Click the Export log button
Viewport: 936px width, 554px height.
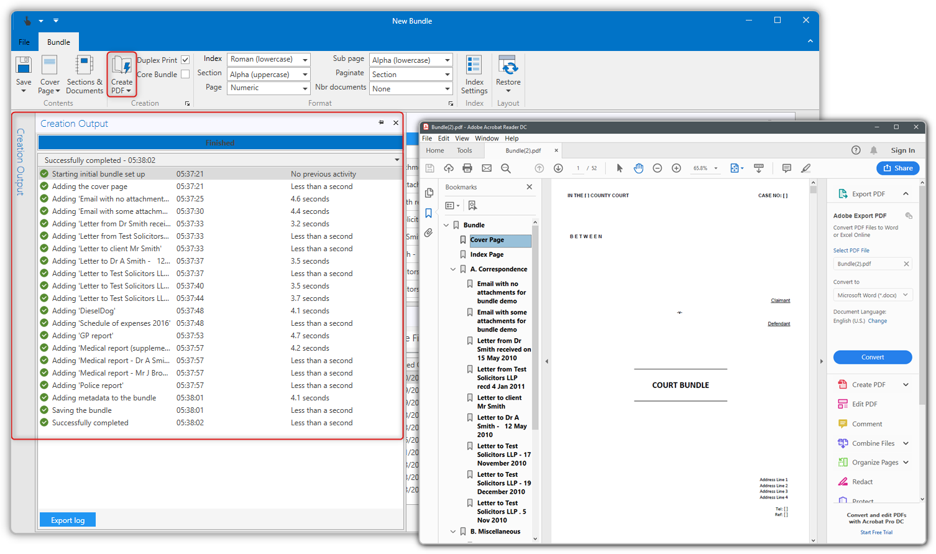point(68,520)
